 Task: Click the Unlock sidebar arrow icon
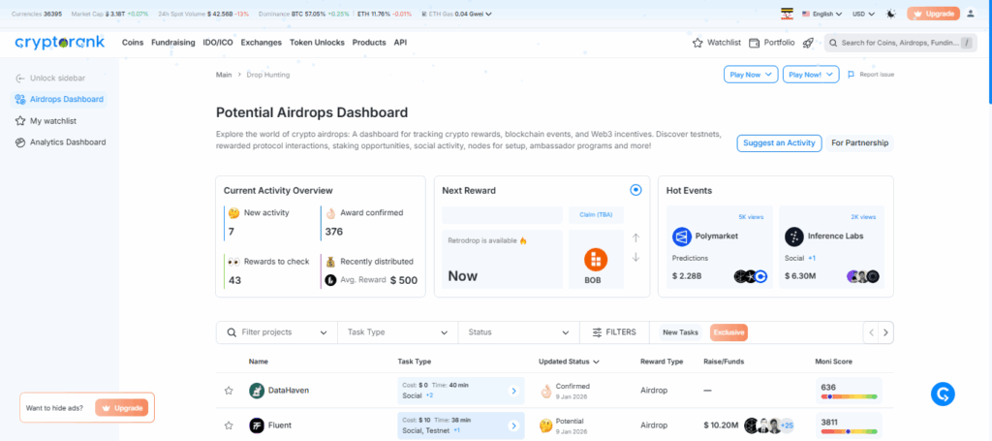[x=21, y=78]
